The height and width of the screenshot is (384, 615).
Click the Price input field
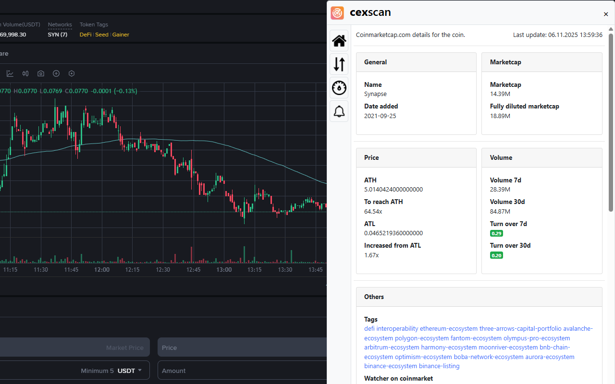click(x=242, y=347)
